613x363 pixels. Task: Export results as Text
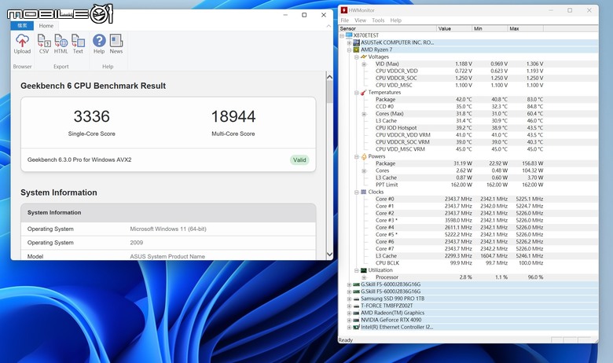(x=78, y=44)
